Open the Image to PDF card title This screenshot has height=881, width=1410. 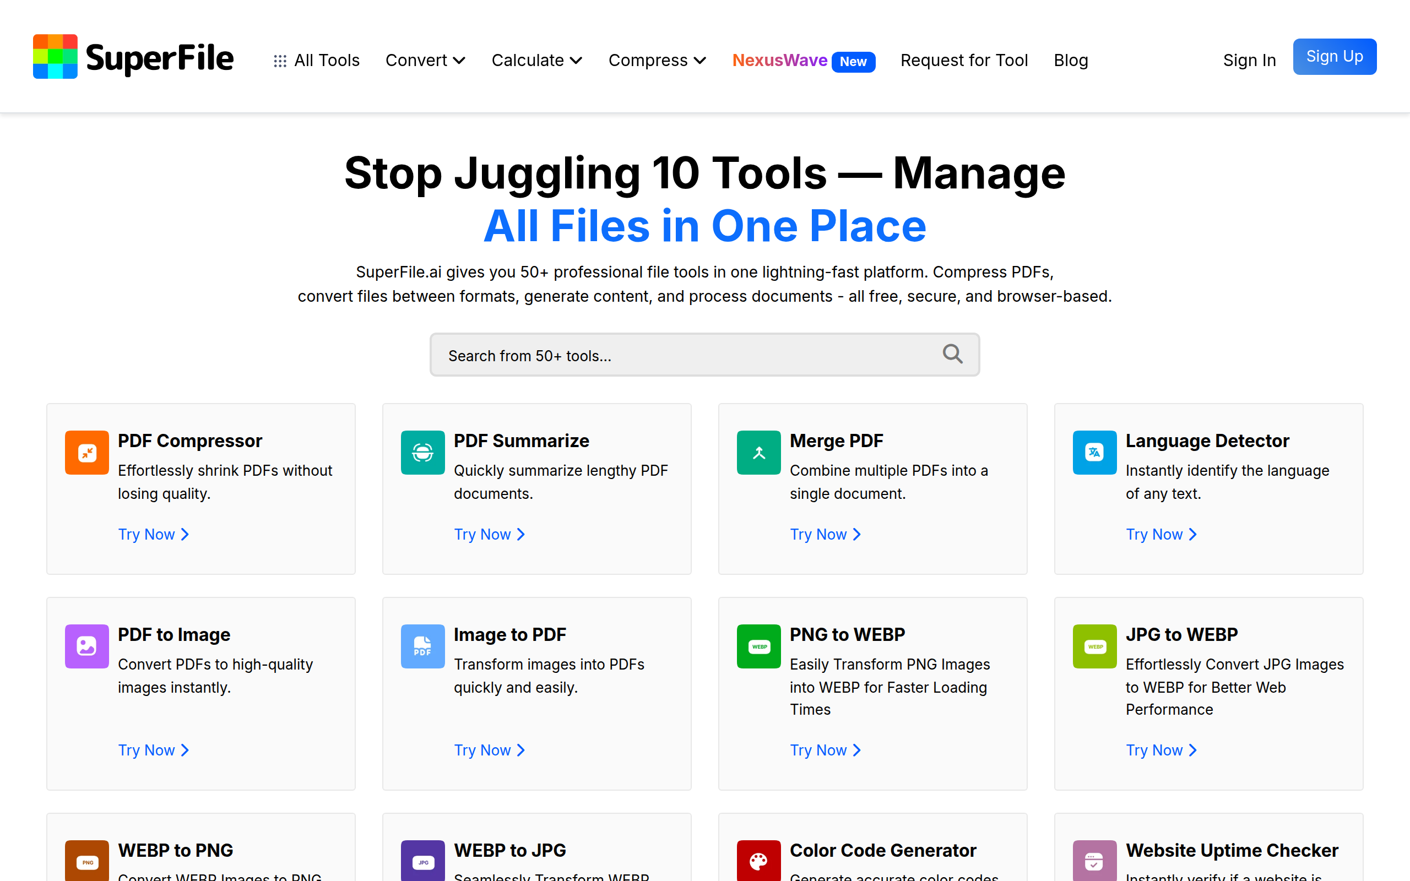coord(510,634)
